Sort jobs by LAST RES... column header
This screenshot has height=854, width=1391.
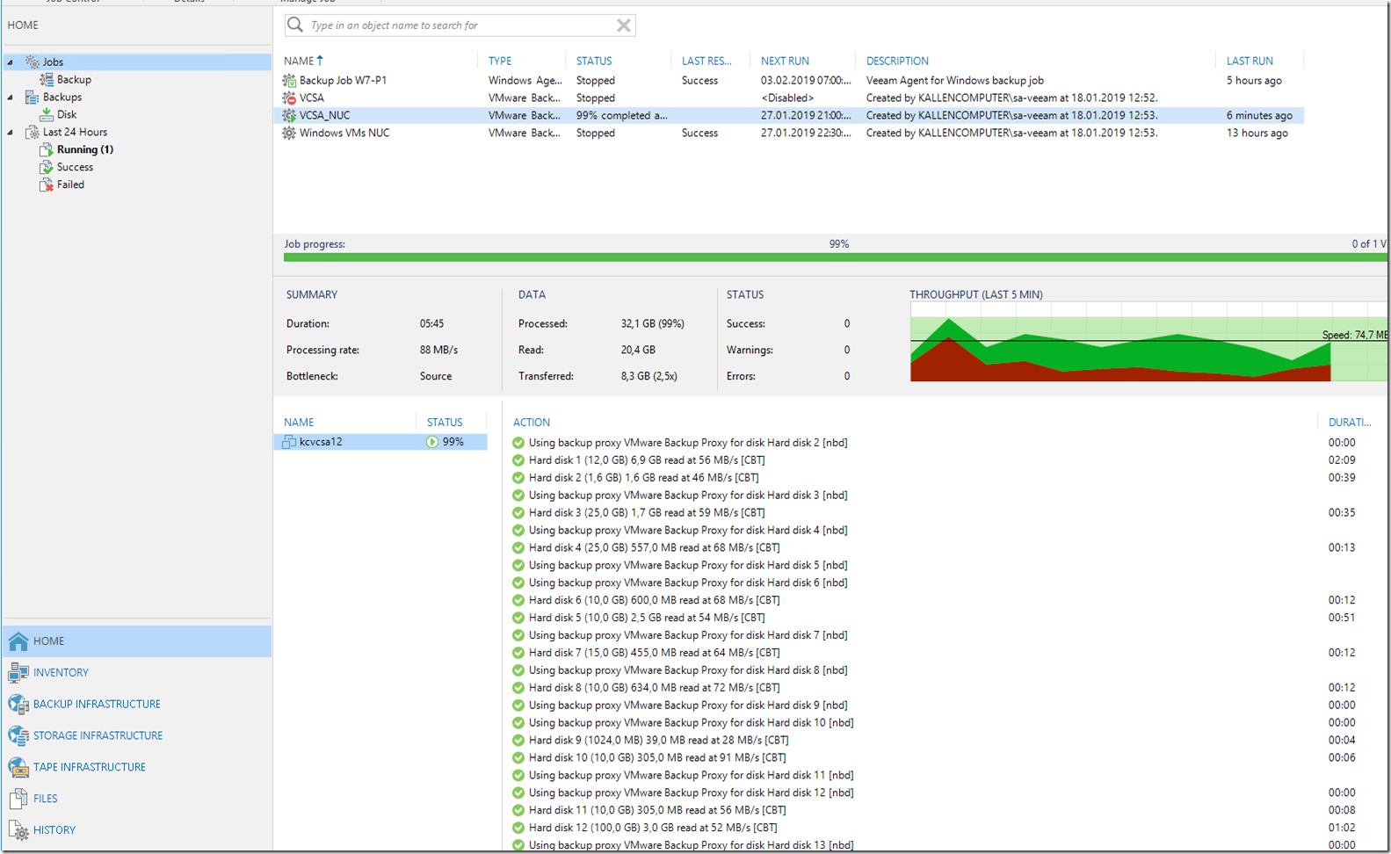point(706,61)
